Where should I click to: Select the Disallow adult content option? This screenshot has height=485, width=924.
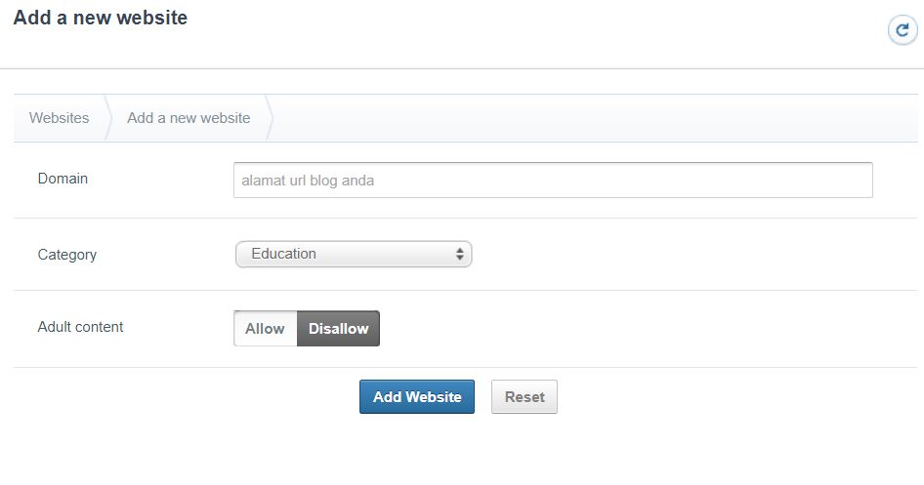point(338,329)
